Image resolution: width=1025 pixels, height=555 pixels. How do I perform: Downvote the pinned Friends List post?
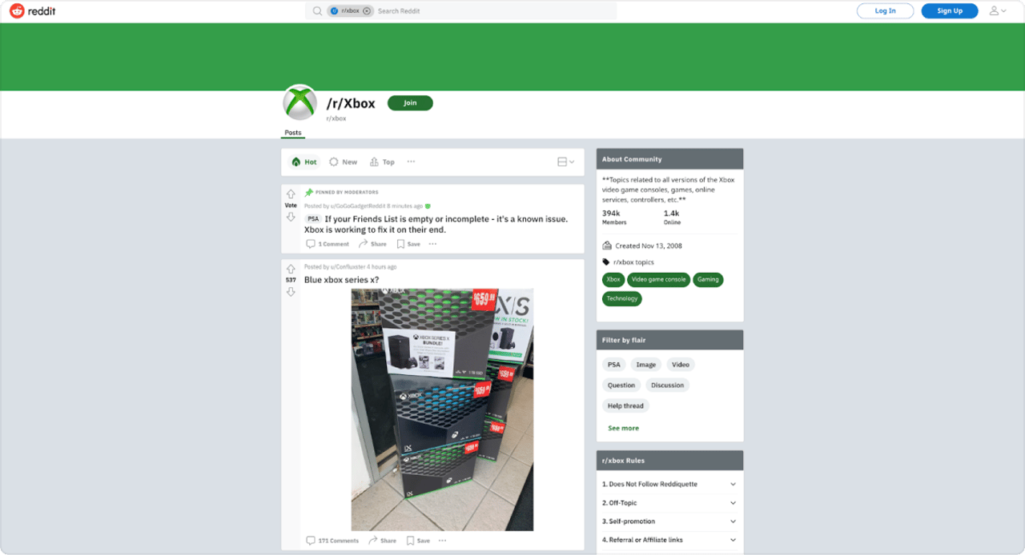(x=291, y=215)
